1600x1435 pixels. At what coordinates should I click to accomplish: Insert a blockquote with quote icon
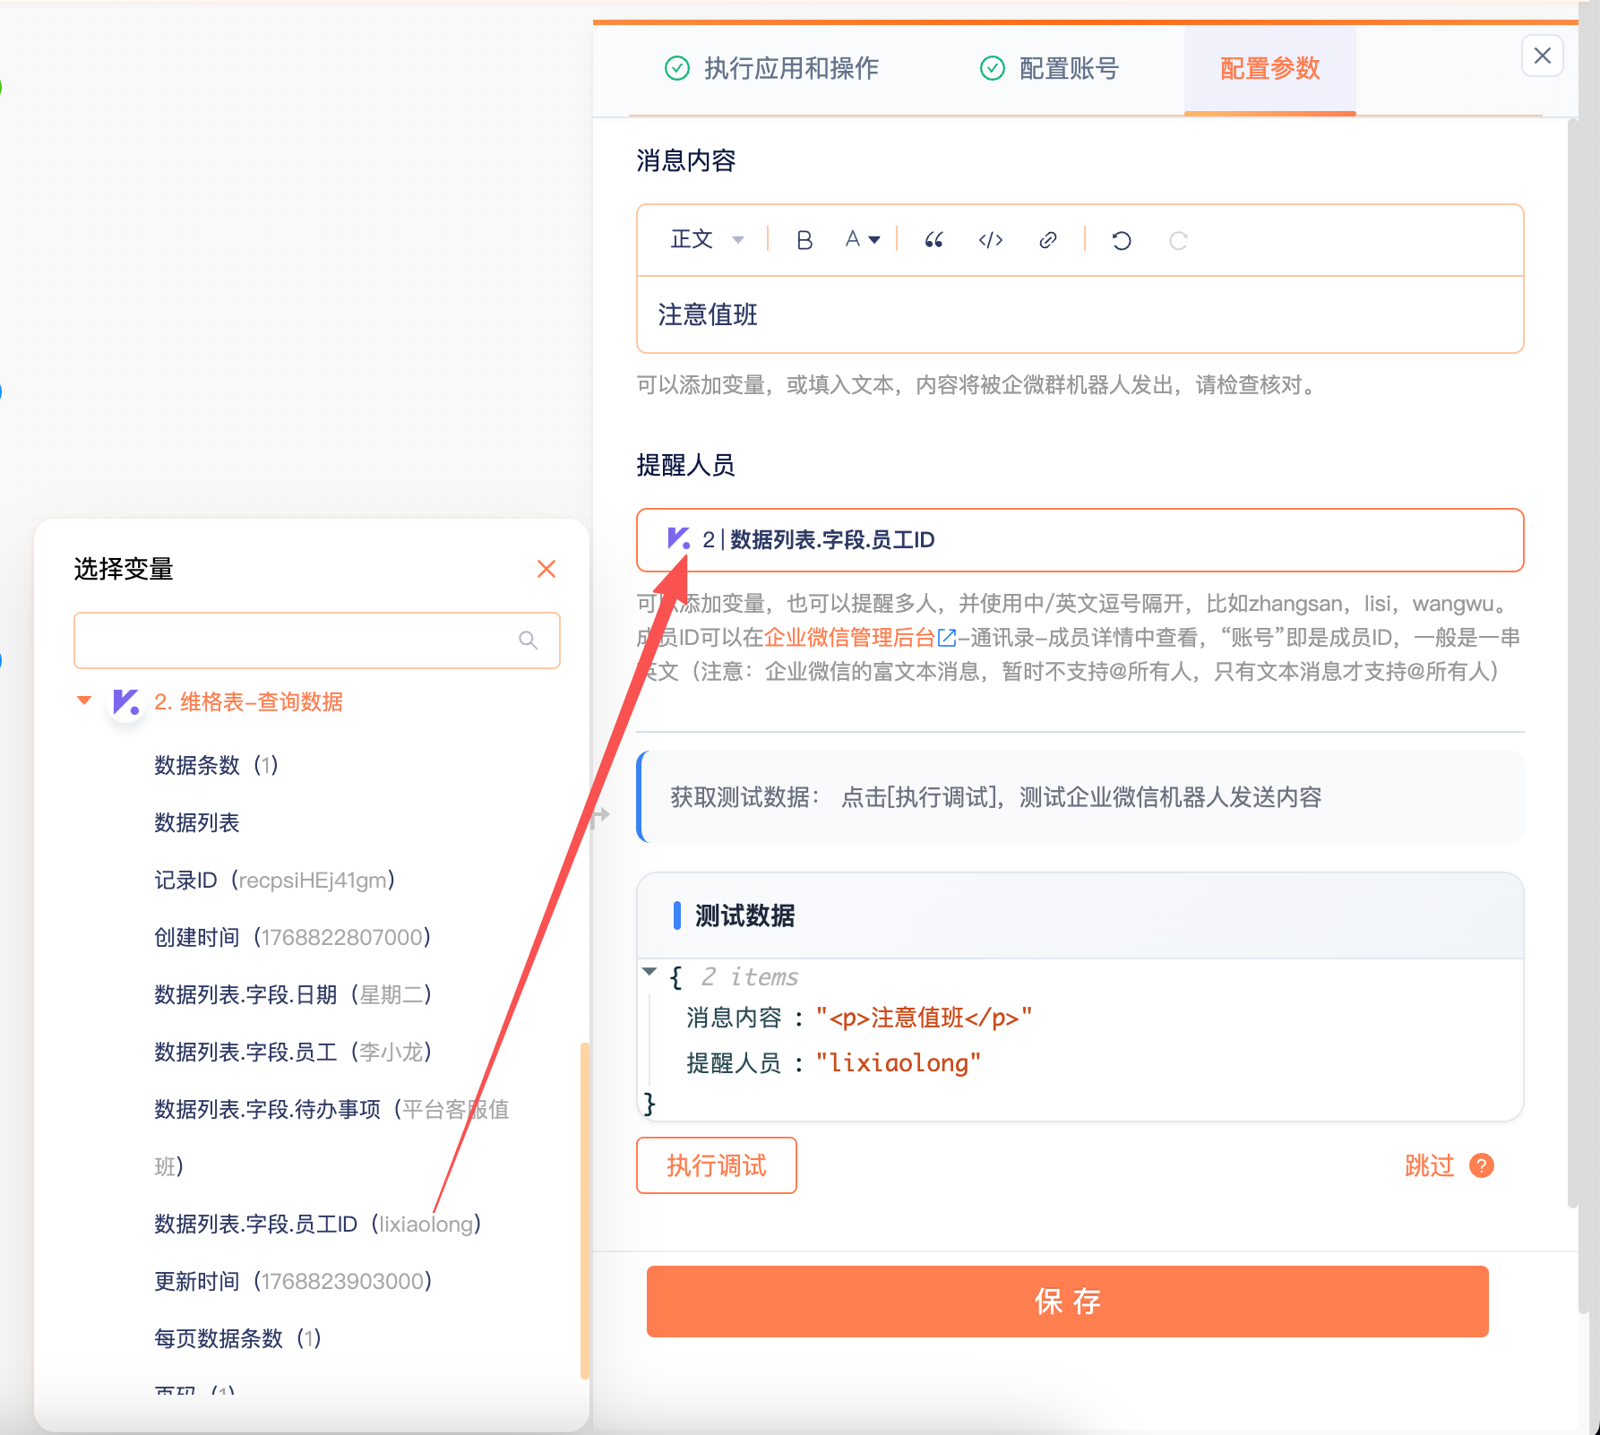(933, 240)
